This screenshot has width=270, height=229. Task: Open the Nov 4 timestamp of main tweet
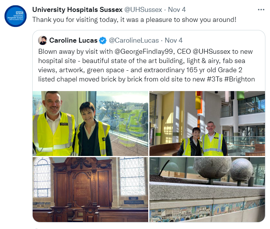pyautogui.click(x=177, y=10)
